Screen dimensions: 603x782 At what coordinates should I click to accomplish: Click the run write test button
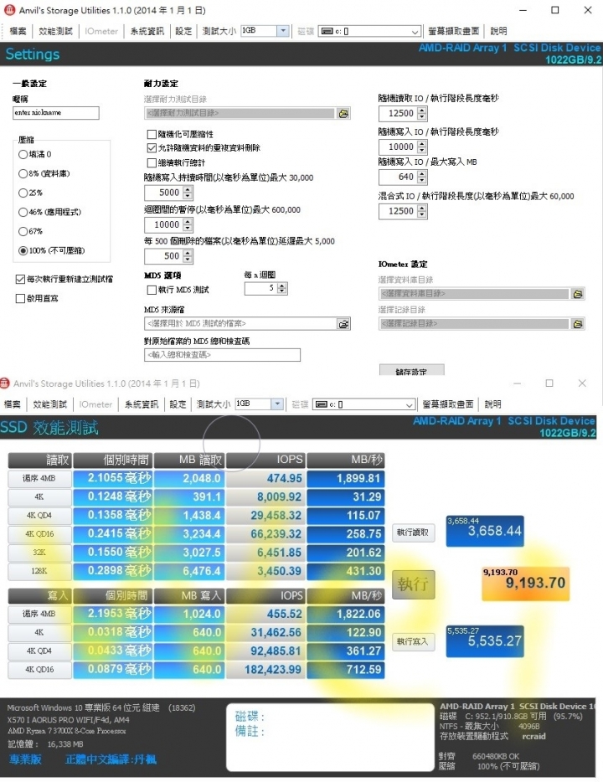click(x=413, y=642)
